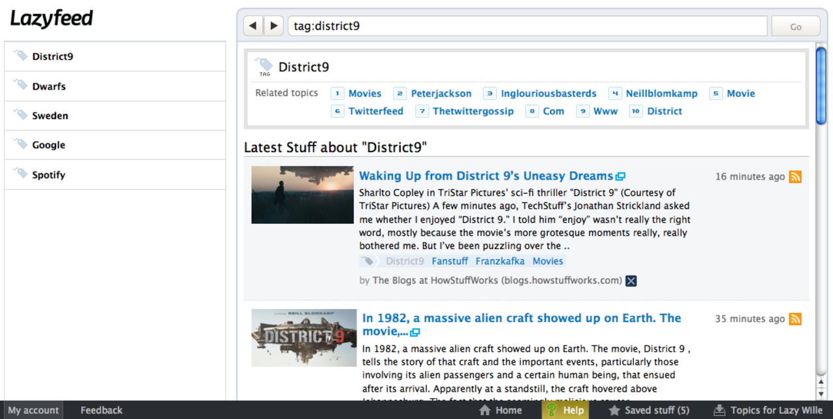Screen dimensions: 833x419
Task: Open My account in the bottom bar
Action: coord(33,410)
